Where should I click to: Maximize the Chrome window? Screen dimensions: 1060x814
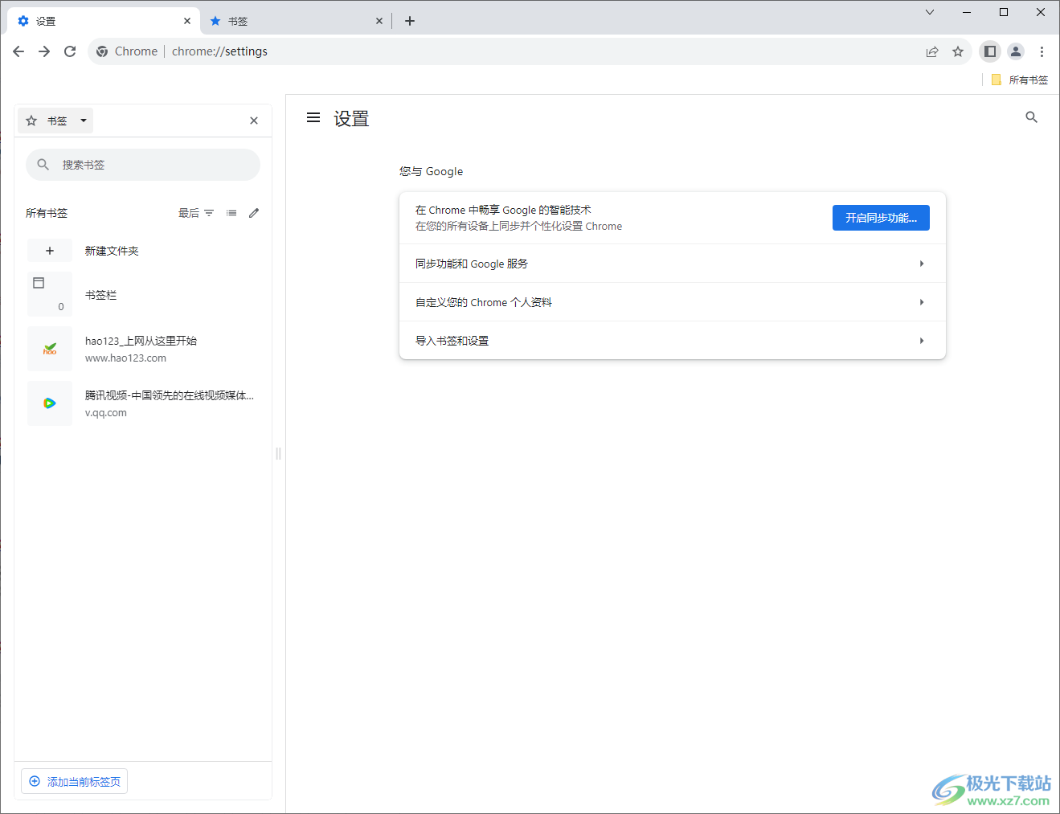click(x=1004, y=12)
